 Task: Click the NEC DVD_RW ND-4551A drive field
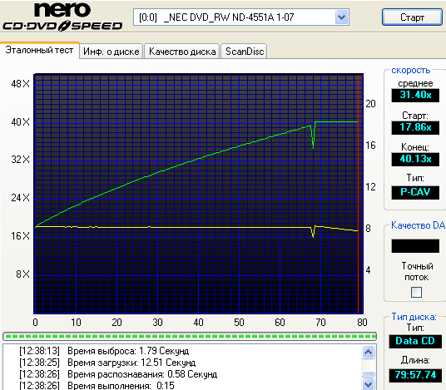[x=241, y=17]
